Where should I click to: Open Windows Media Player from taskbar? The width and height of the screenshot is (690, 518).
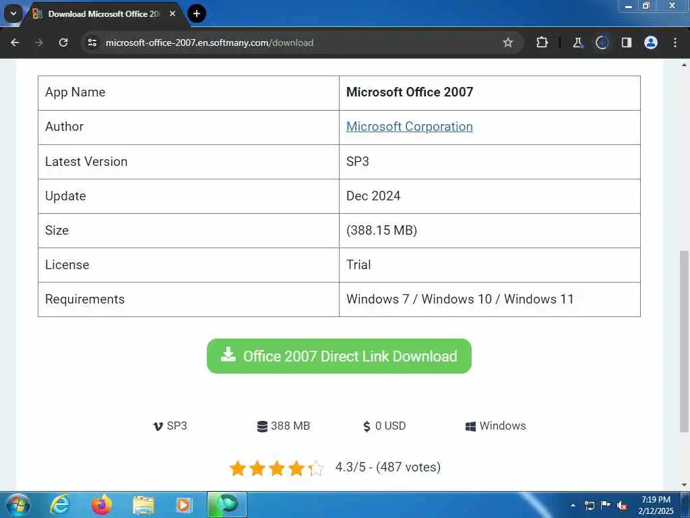tap(183, 505)
